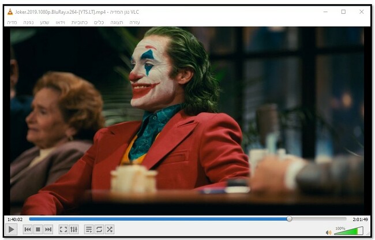Viewport: 375px width, 240px height.
Task: Minimize the VLC window
Action: coord(325,12)
